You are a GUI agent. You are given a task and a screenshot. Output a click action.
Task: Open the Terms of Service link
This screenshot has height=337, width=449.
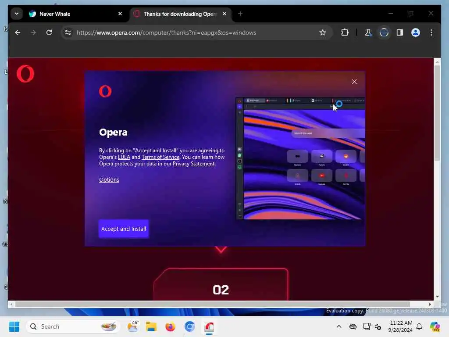160,157
